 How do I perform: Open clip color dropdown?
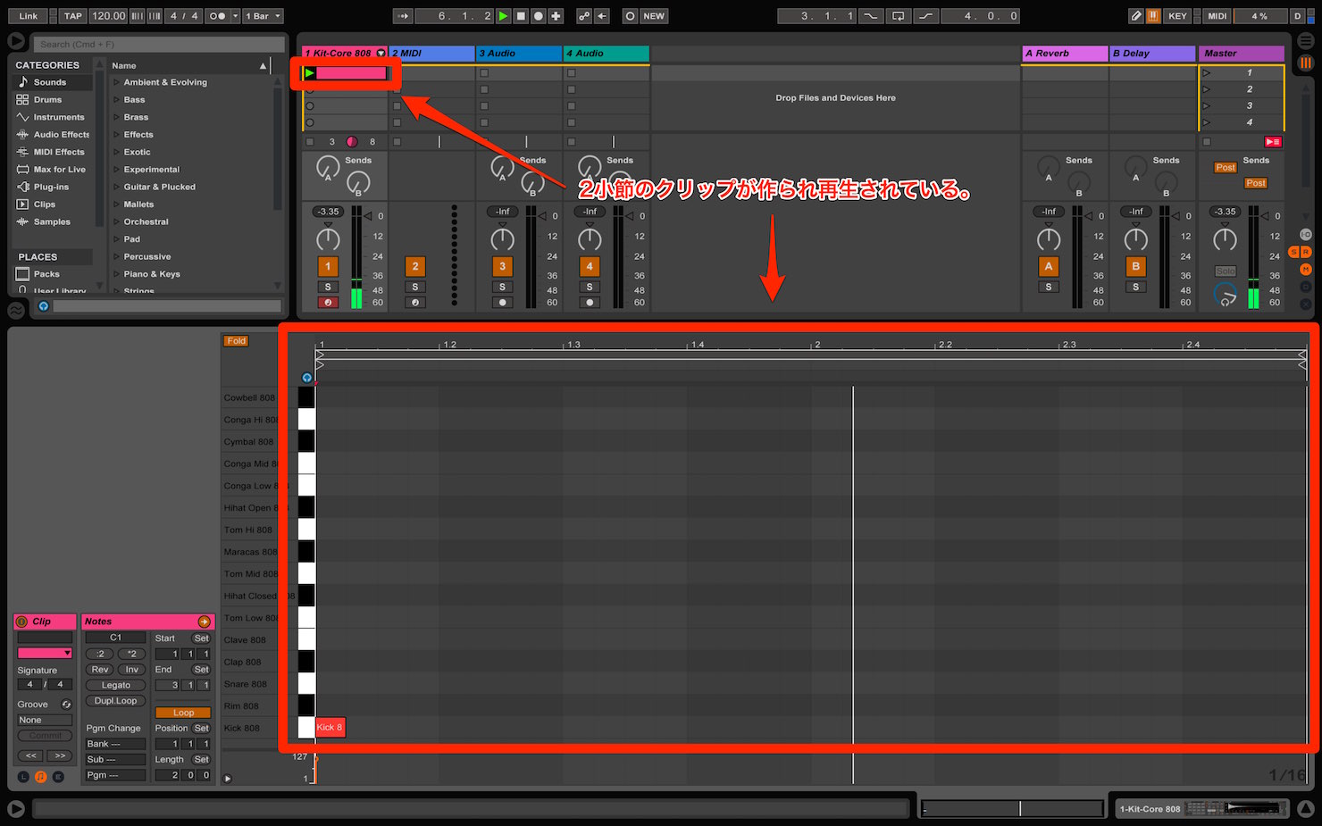(45, 654)
